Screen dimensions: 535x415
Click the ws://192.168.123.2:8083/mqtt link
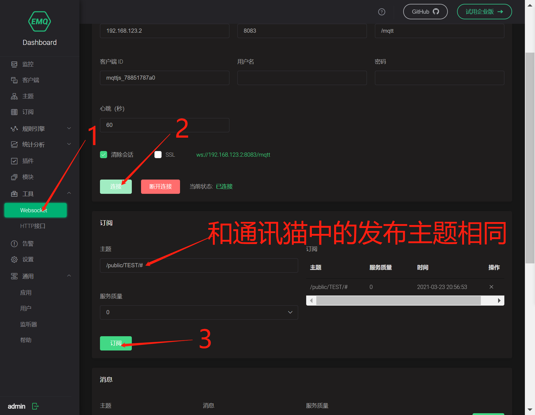(x=233, y=155)
